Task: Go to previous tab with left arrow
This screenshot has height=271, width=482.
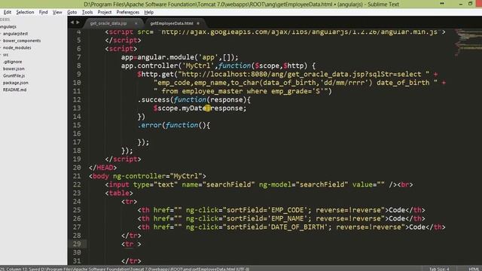Action: [72, 23]
